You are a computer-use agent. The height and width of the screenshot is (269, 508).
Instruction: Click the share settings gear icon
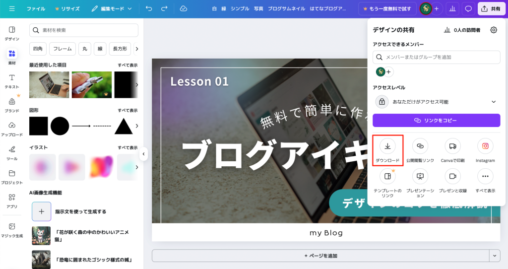click(493, 30)
